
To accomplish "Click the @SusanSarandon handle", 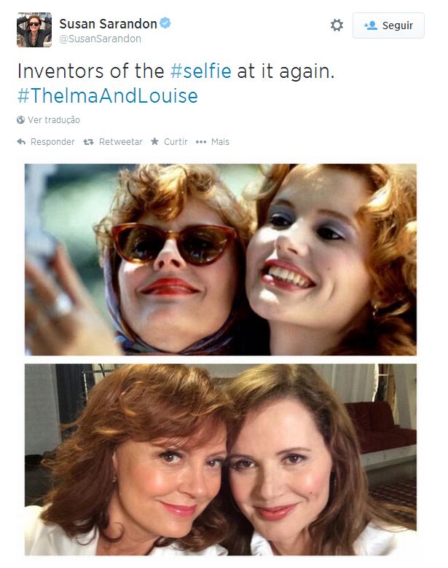I will point(100,39).
